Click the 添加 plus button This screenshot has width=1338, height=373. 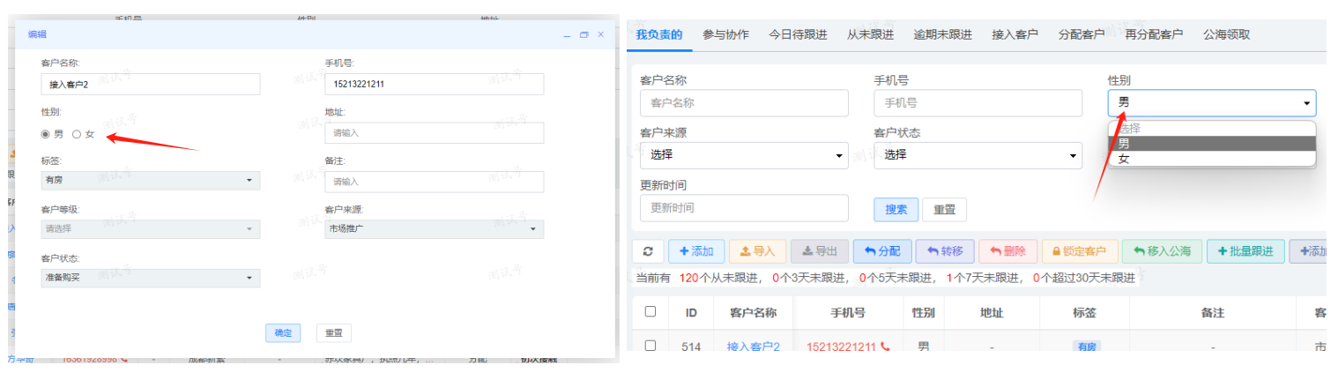click(696, 251)
